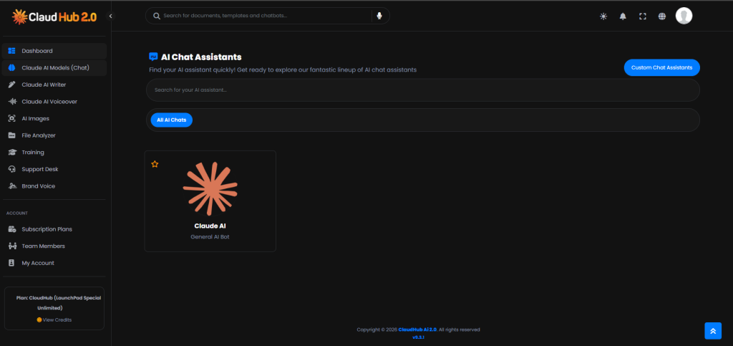Activate voice search microphone icon

tap(379, 16)
